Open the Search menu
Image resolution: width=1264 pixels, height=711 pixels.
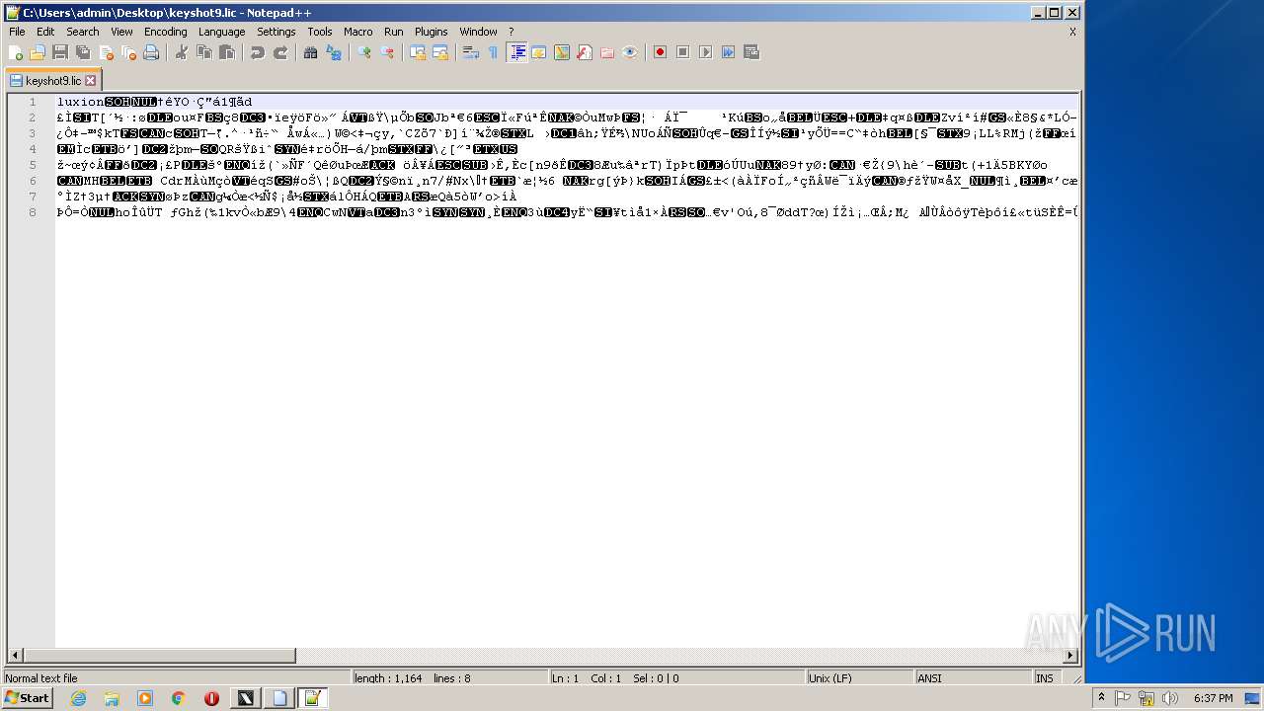[x=83, y=32]
